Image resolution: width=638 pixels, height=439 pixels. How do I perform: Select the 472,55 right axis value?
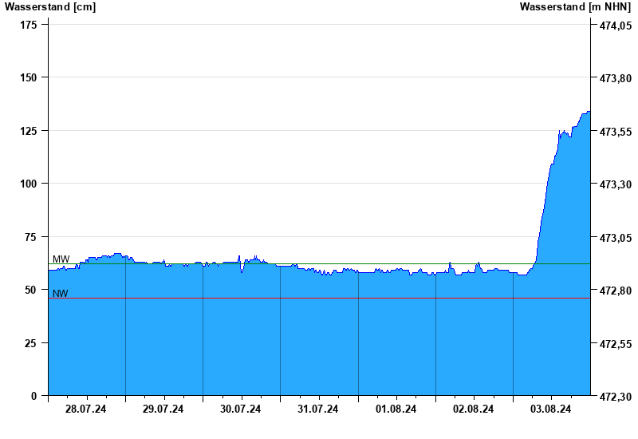click(615, 344)
